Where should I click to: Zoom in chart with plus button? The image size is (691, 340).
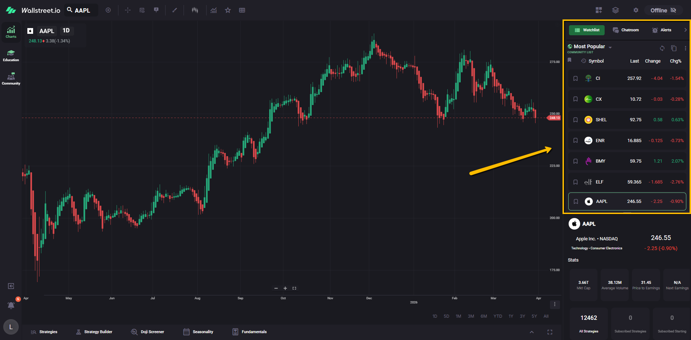tap(285, 288)
